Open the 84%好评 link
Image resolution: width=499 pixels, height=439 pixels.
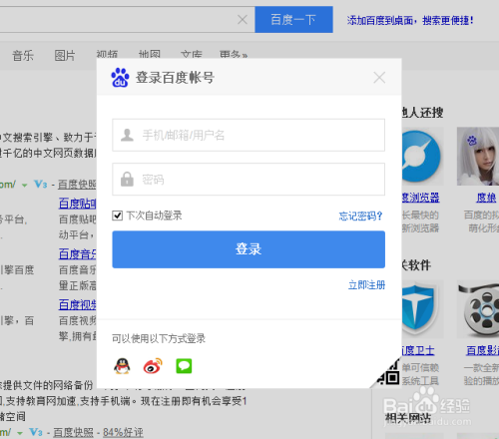point(123,432)
